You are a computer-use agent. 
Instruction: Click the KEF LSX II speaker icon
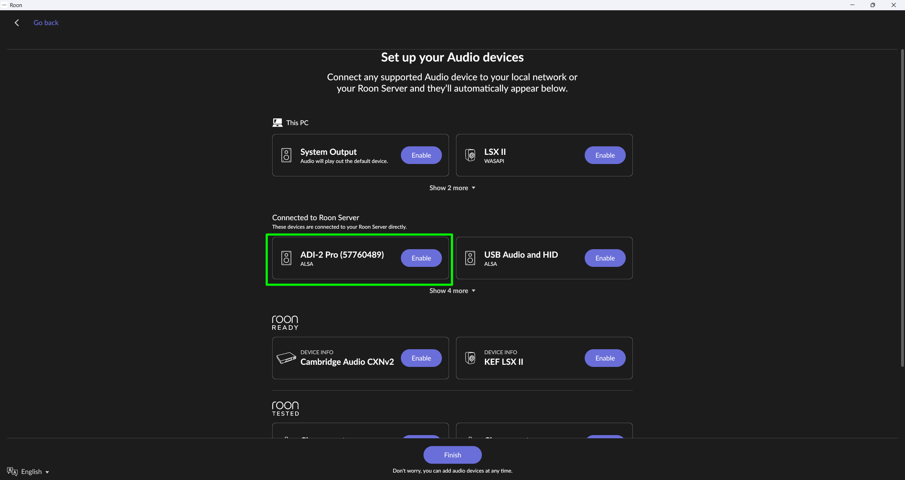coord(470,358)
